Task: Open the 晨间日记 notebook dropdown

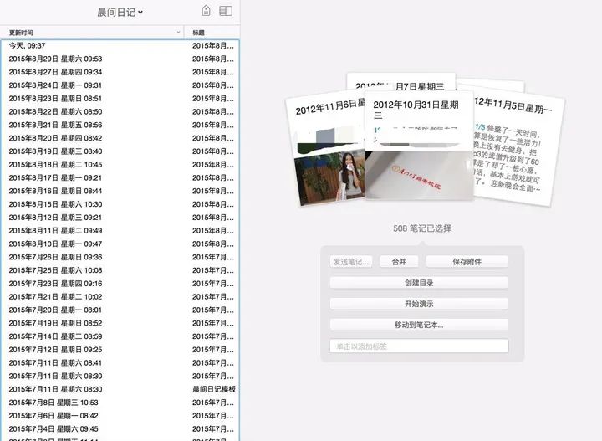Action: click(120, 13)
